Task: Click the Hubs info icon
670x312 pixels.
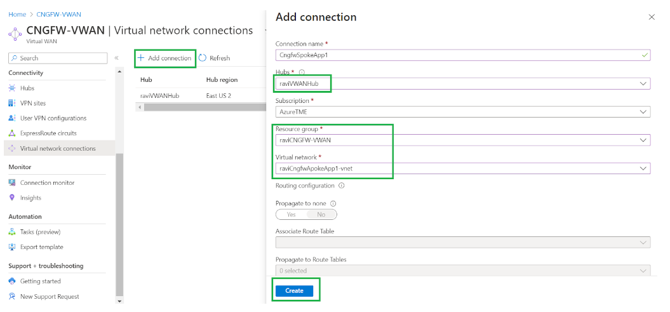Action: point(302,72)
